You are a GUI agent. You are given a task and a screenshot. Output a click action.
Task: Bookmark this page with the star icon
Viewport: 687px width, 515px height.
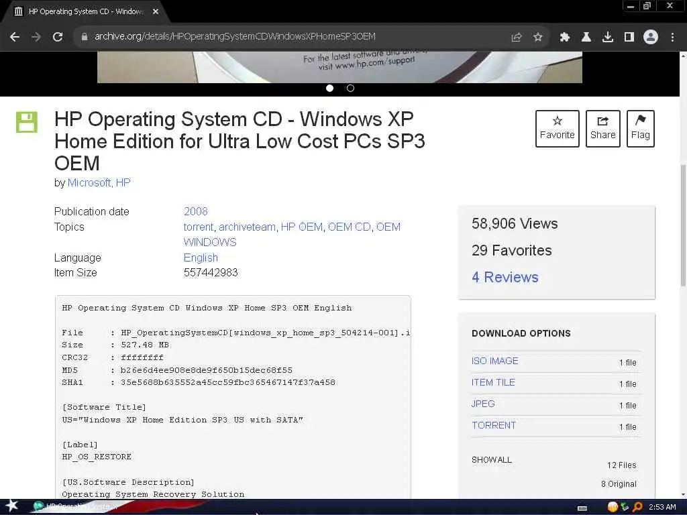pos(538,38)
